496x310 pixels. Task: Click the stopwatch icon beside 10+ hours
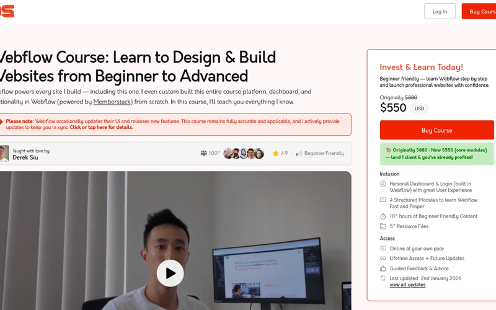[383, 216]
